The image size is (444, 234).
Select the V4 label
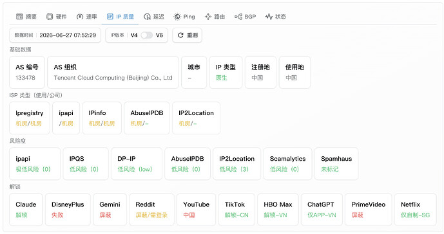[x=134, y=35]
